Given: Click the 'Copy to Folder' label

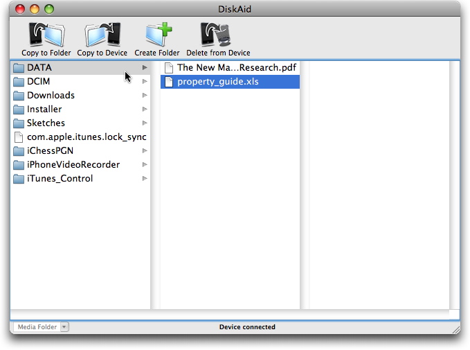Looking at the screenshot, I should 46,53.
